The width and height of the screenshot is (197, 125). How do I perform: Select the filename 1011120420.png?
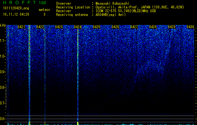pyautogui.click(x=16, y=8)
